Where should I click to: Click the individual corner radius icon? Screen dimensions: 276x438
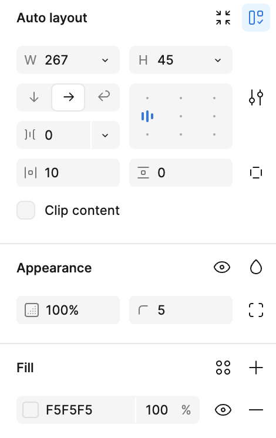[256, 310]
